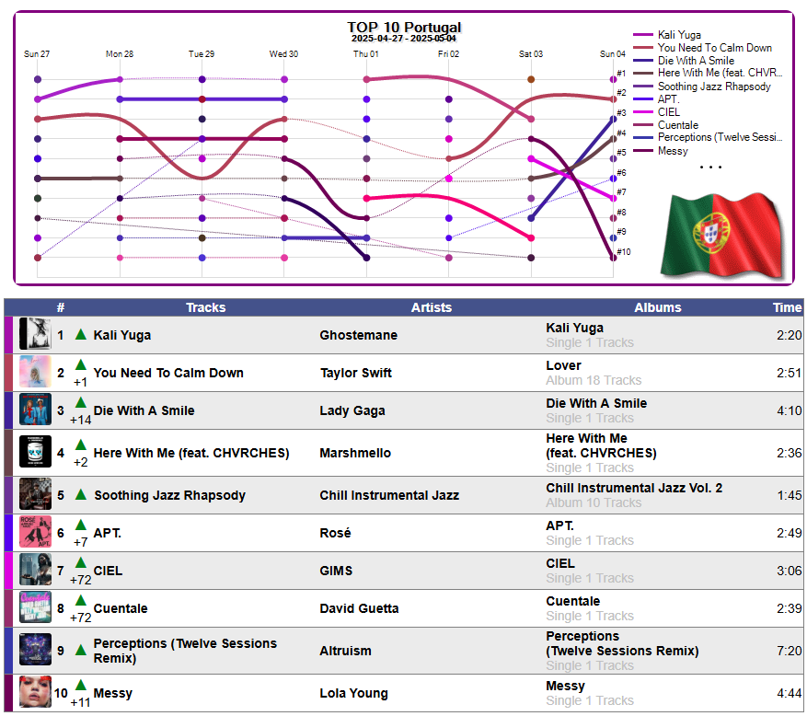Open the APT. cover thumbnail

tap(35, 532)
